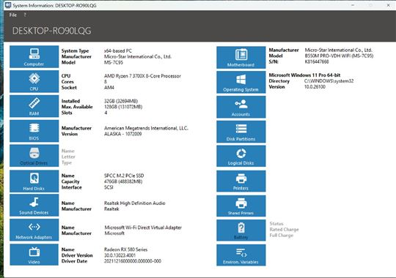Viewport: 396px width, 278px height.
Task: Open the Logical Disks tile
Action: pyautogui.click(x=241, y=156)
